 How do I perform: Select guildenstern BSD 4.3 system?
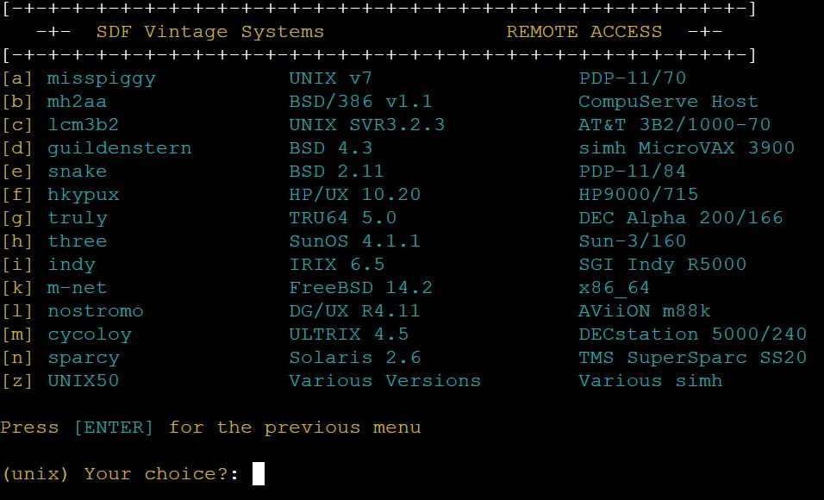(x=120, y=148)
